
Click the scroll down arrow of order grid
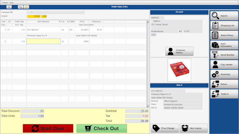[148, 106]
